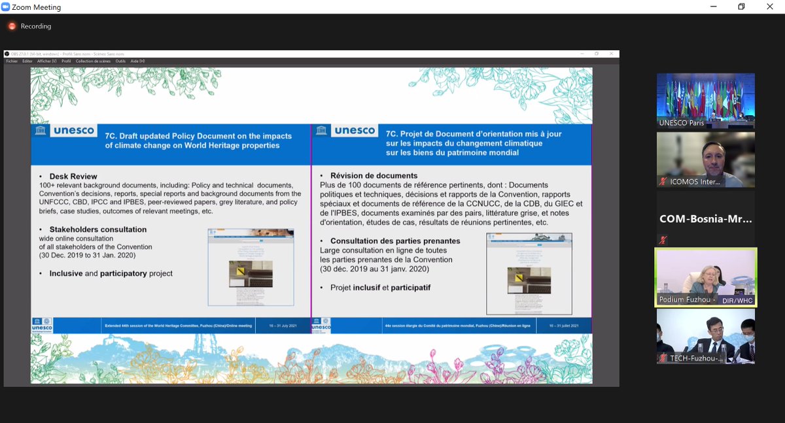Select the UNESCO Paris participant video
The image size is (785, 423).
tap(706, 101)
